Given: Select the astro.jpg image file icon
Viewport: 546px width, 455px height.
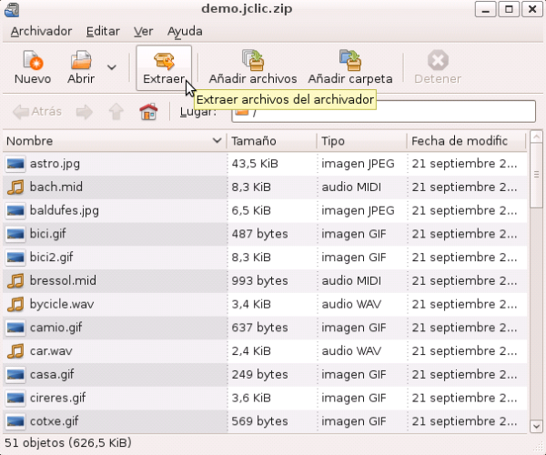Looking at the screenshot, I should click(15, 164).
